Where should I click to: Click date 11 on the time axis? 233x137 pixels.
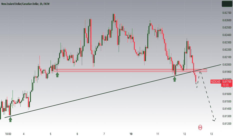pyautogui.click(x=158, y=134)
